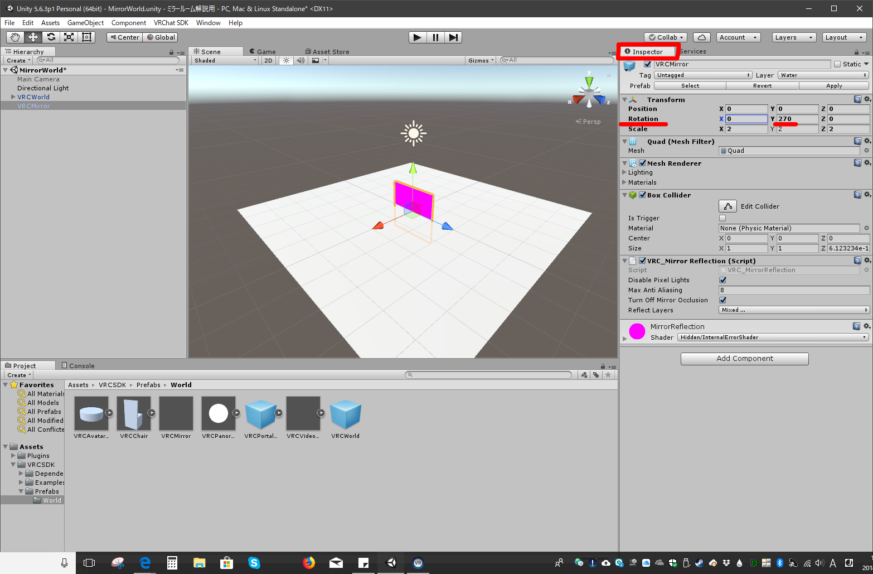Click the Add Component button
This screenshot has height=574, width=873.
[x=745, y=359]
